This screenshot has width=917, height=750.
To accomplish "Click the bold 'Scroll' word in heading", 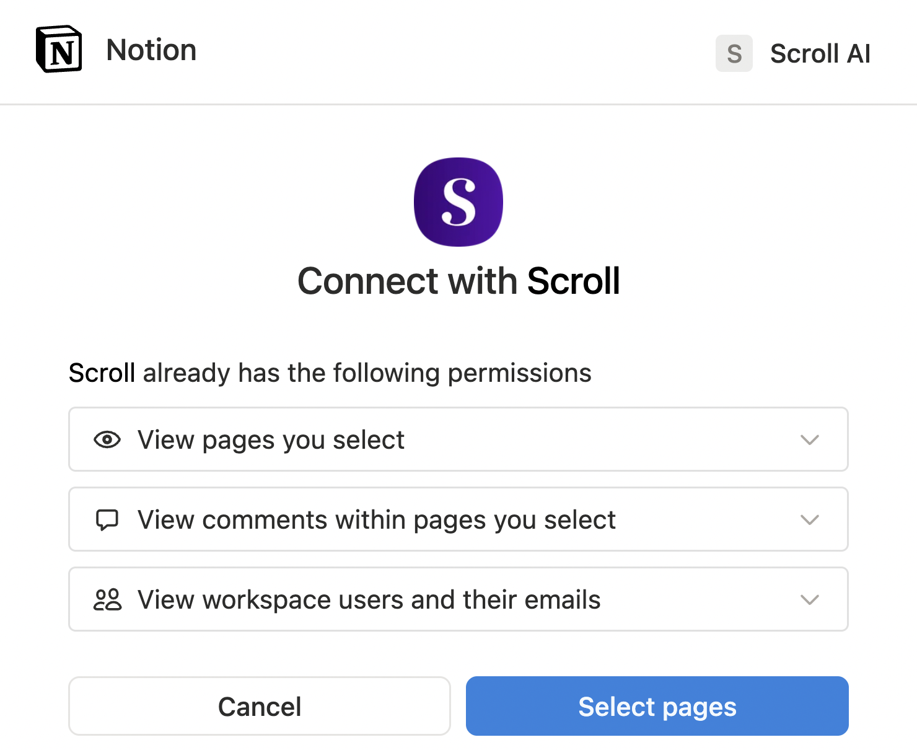I will pyautogui.click(x=573, y=281).
